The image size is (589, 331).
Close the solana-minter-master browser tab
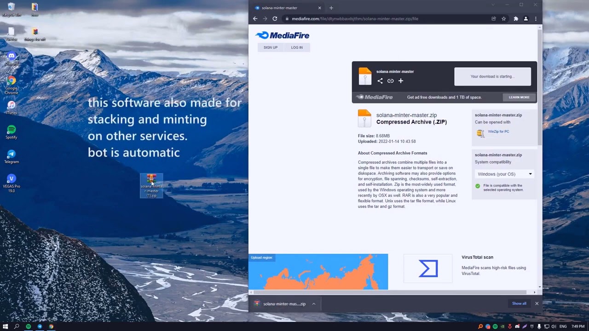[319, 8]
